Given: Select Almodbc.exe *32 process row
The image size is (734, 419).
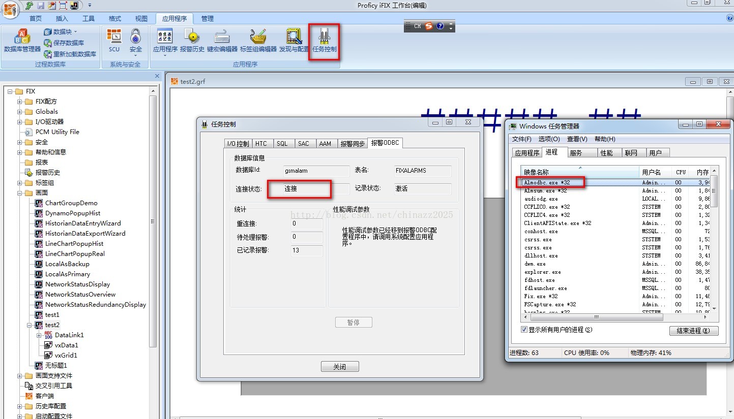Looking at the screenshot, I should 615,182.
